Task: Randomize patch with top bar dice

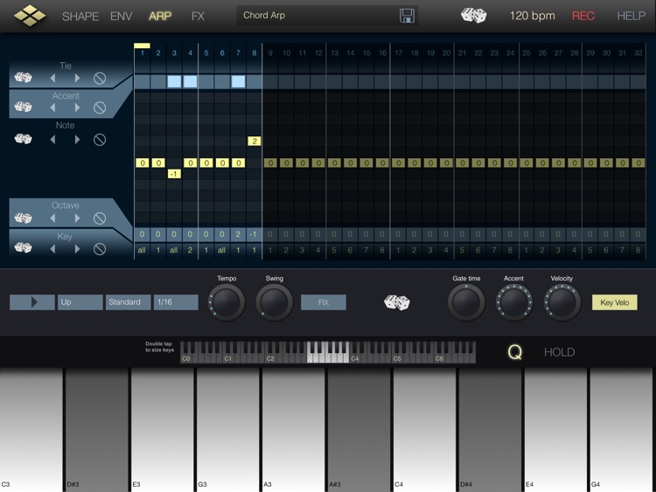Action: point(473,16)
